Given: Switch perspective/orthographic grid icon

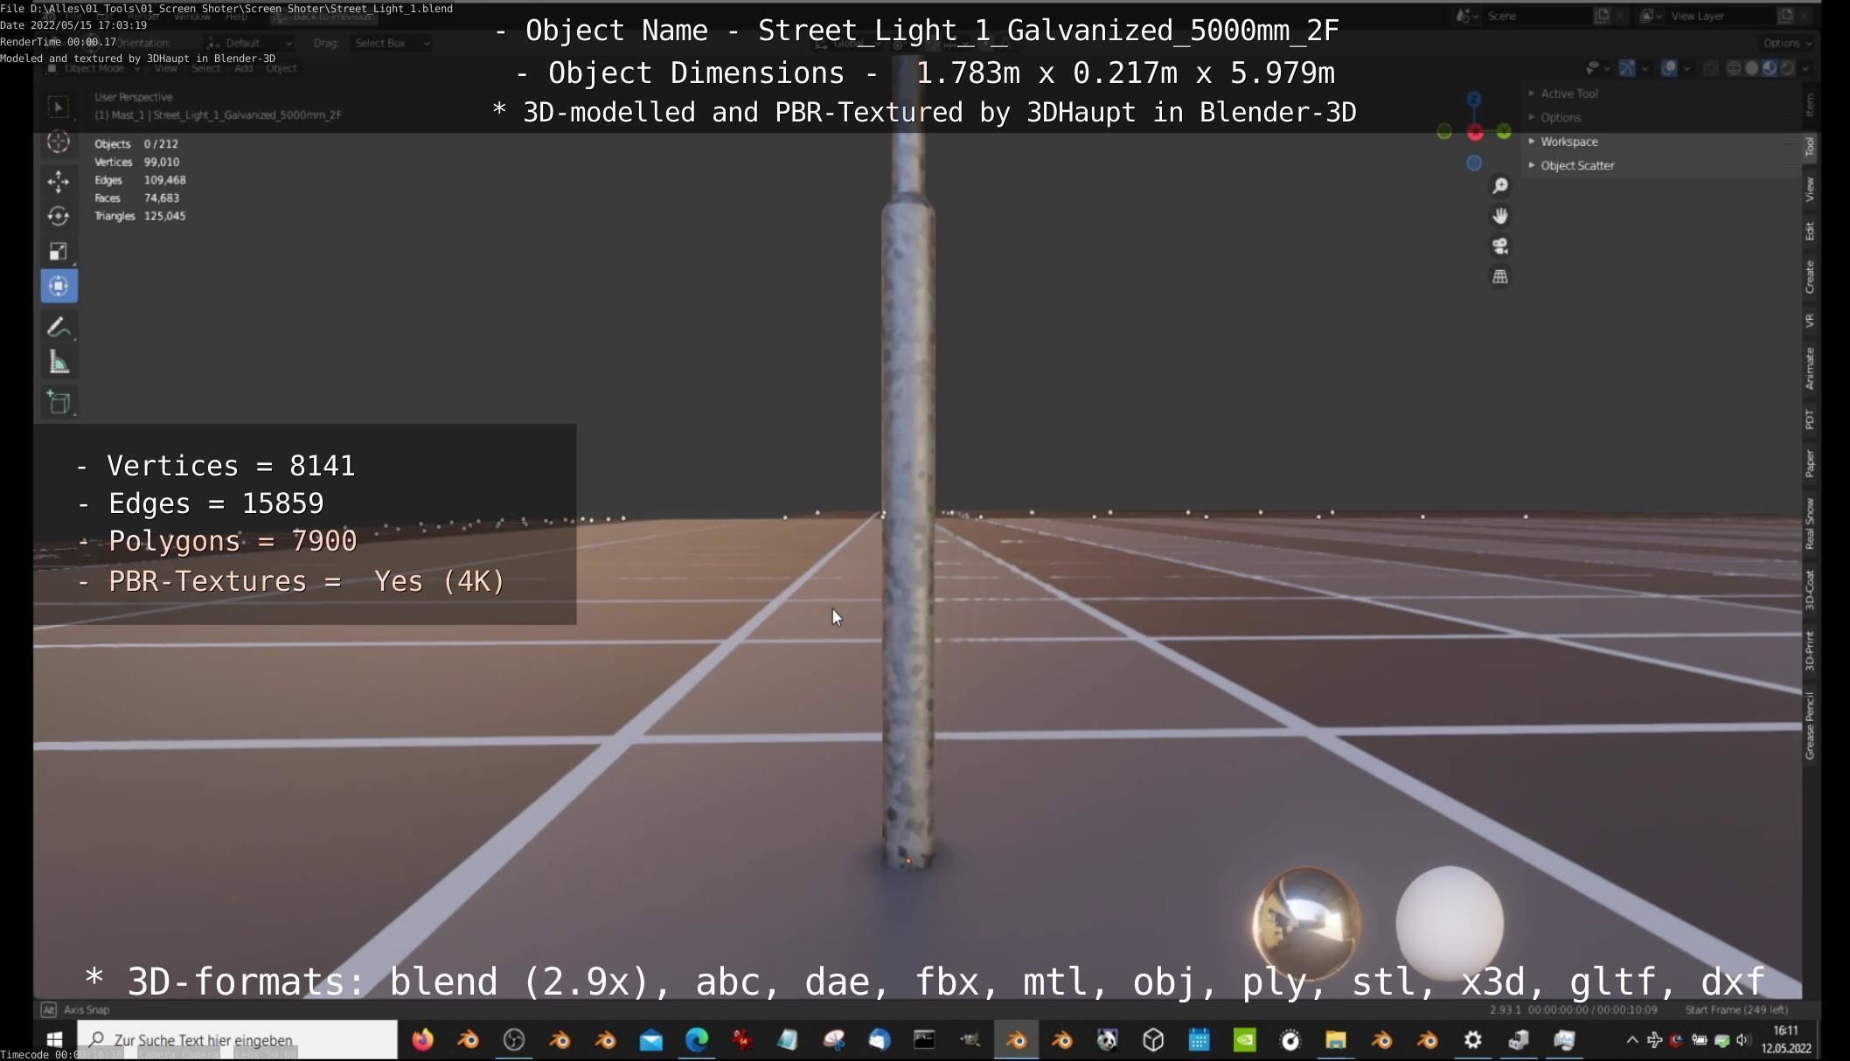Looking at the screenshot, I should point(1499,276).
